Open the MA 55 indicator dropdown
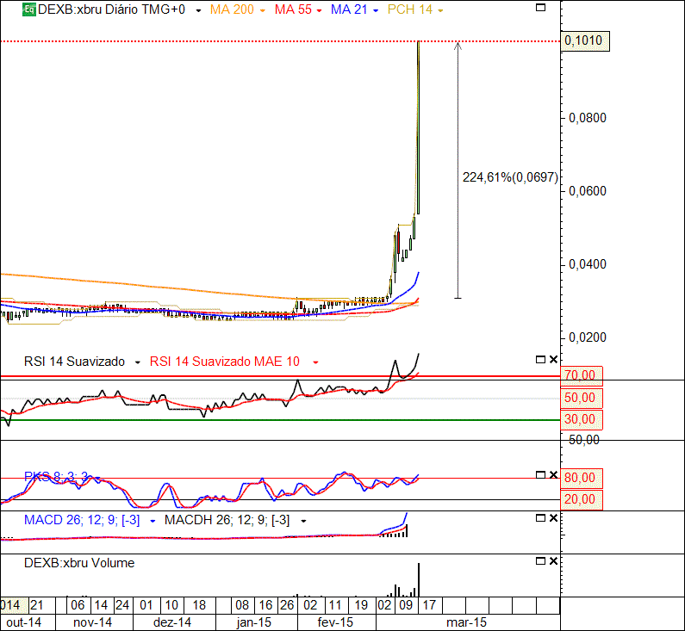The width and height of the screenshot is (685, 631). [320, 10]
